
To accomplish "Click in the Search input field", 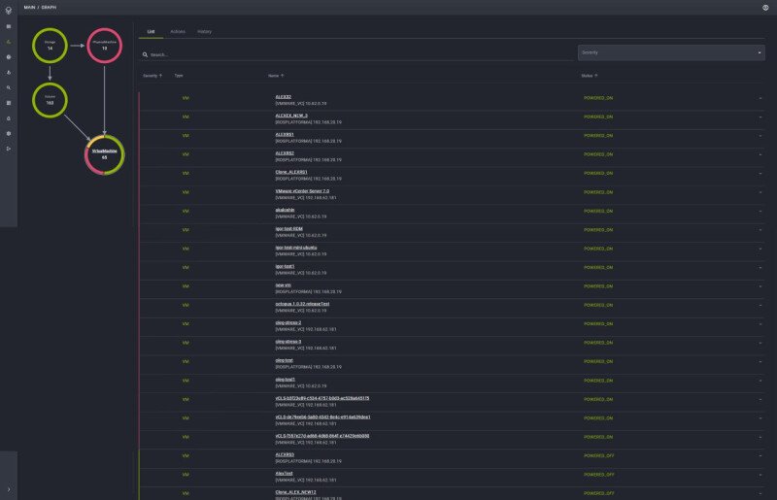I will tap(291, 54).
